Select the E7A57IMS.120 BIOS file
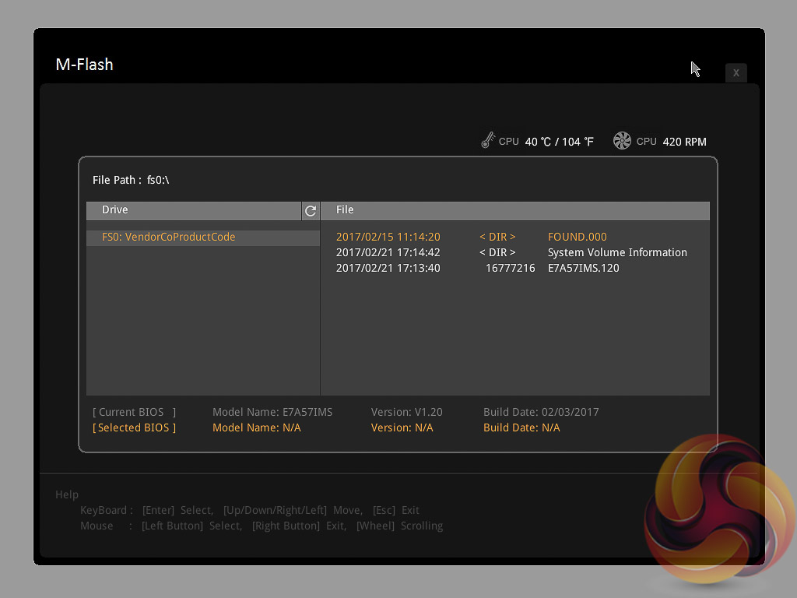The height and width of the screenshot is (598, 797). coord(583,269)
